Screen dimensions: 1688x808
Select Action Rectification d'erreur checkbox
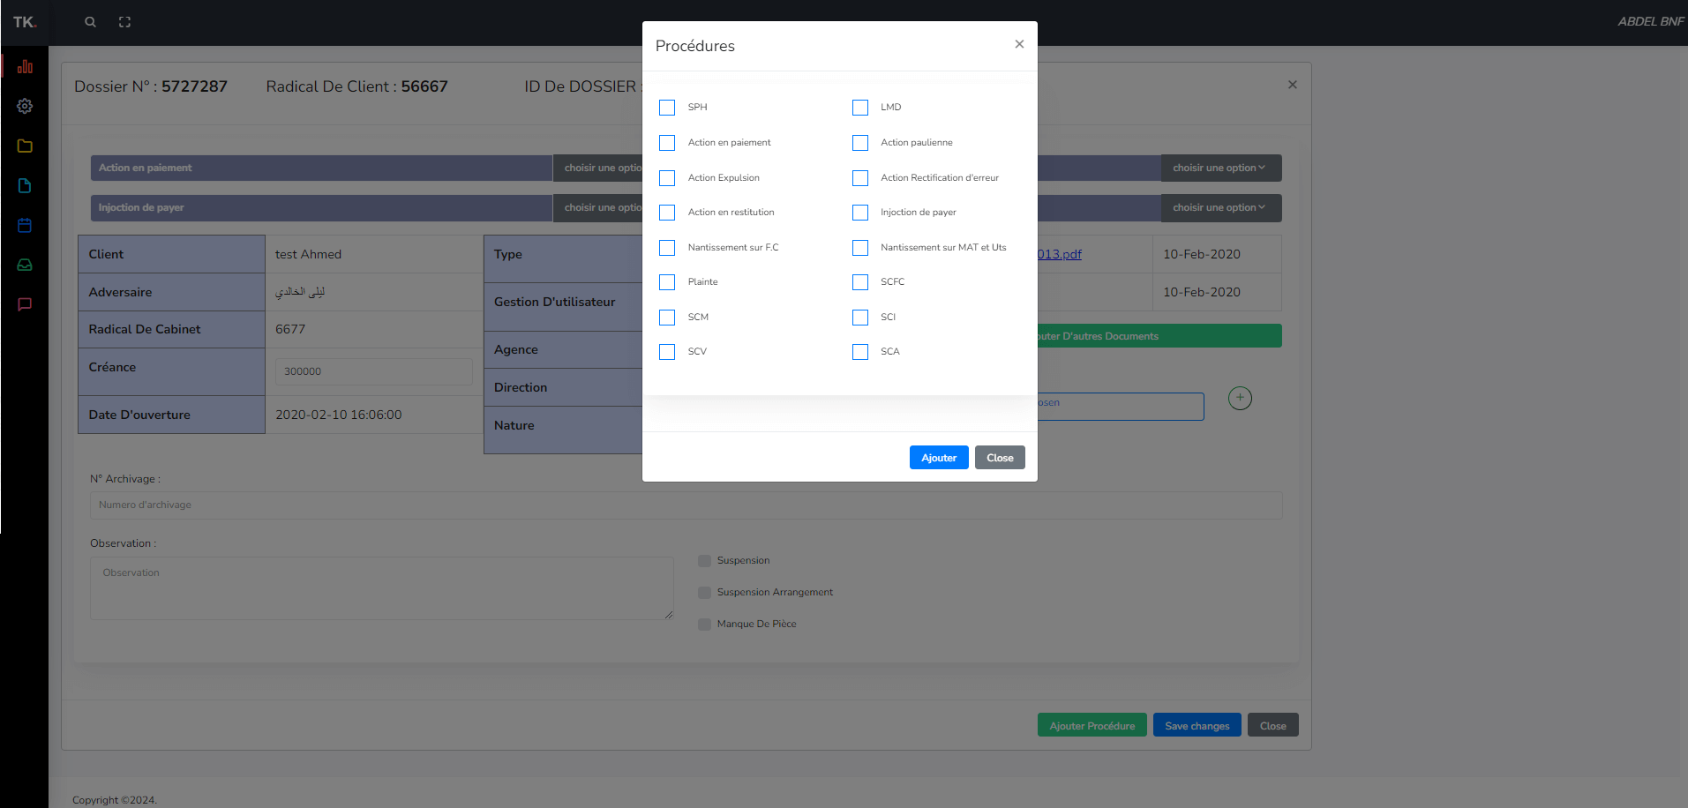click(860, 178)
